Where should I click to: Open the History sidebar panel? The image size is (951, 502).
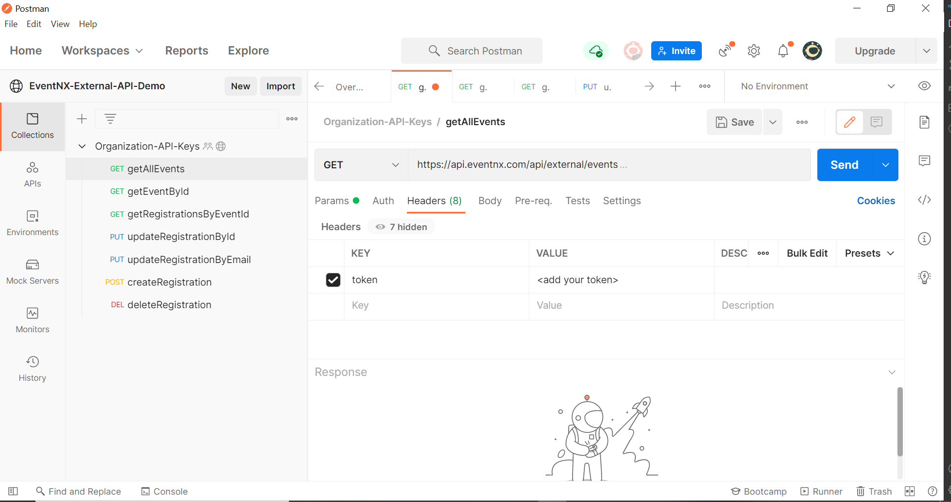tap(32, 369)
